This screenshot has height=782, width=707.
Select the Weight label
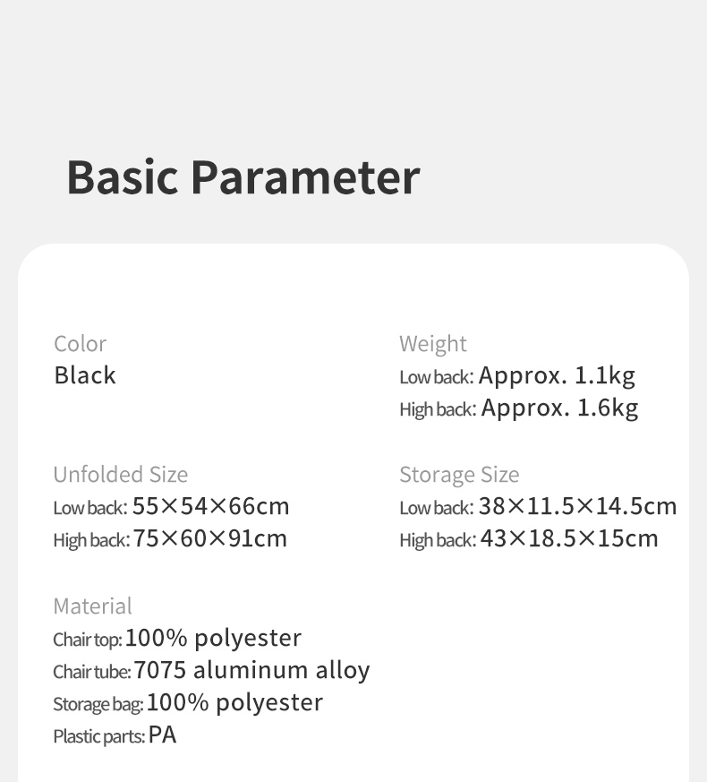(x=433, y=344)
